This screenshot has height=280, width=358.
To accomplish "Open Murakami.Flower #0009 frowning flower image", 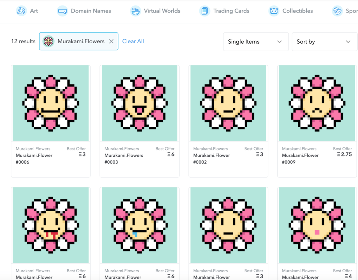I will click(x=317, y=103).
